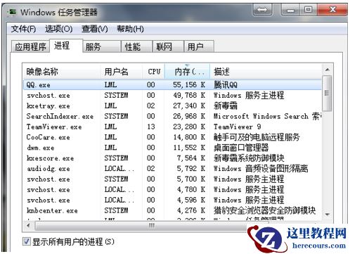Click the TeamViewer 9 description cell
Image resolution: width=350 pixels, height=254 pixels.
pos(237,127)
